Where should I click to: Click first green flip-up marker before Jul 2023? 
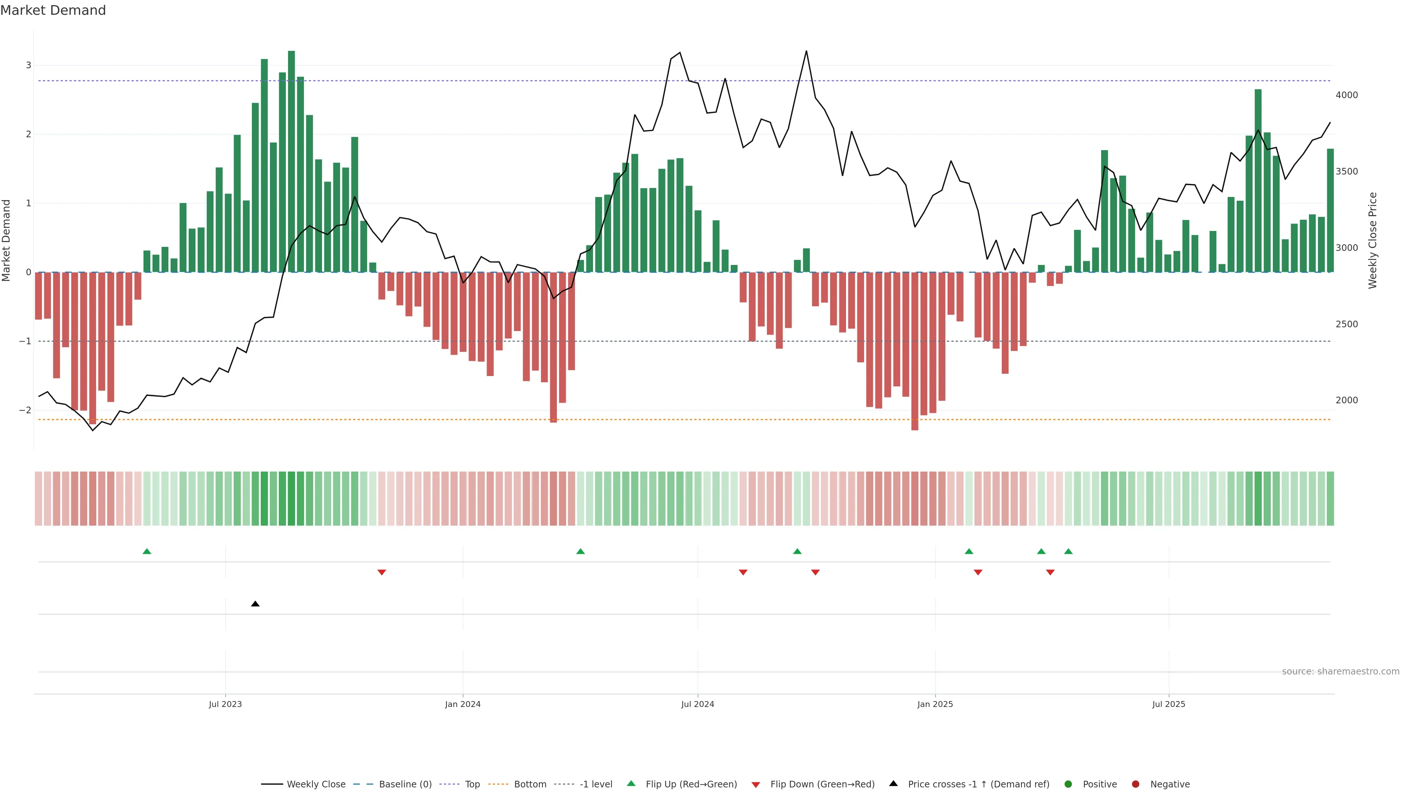pos(147,552)
